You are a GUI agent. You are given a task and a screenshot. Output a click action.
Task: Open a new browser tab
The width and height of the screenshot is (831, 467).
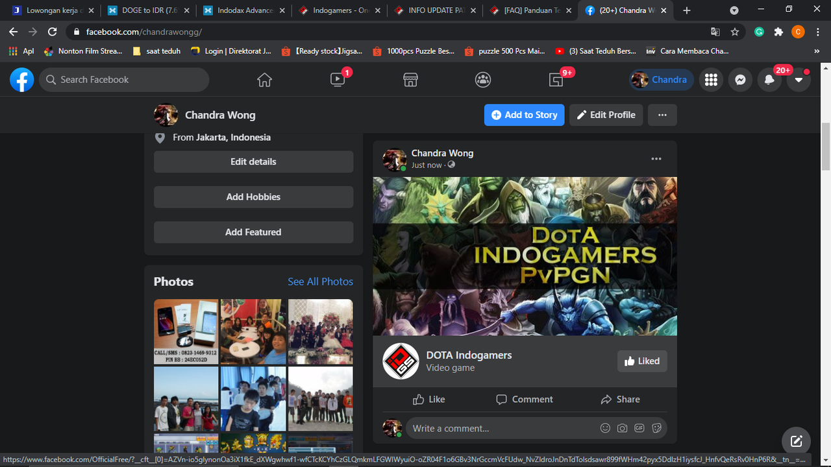pos(687,10)
